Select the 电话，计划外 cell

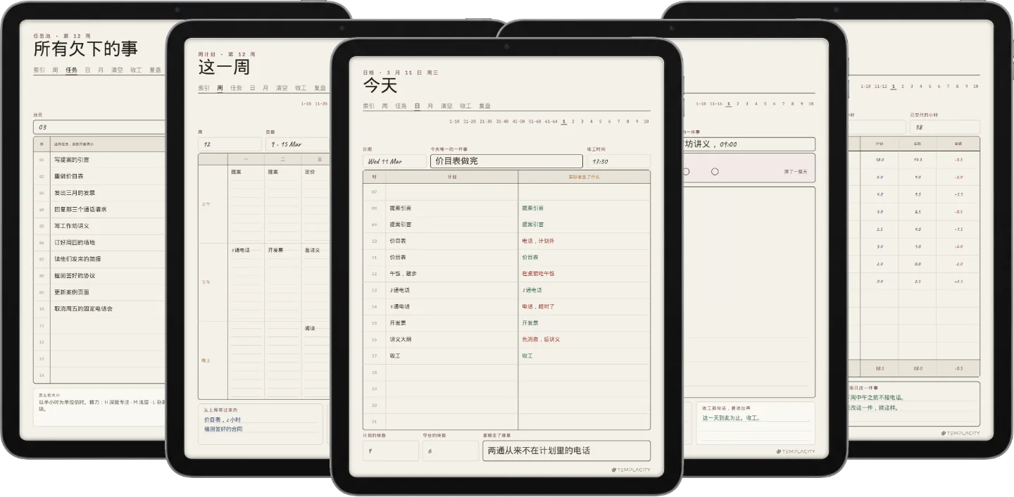[x=584, y=241]
